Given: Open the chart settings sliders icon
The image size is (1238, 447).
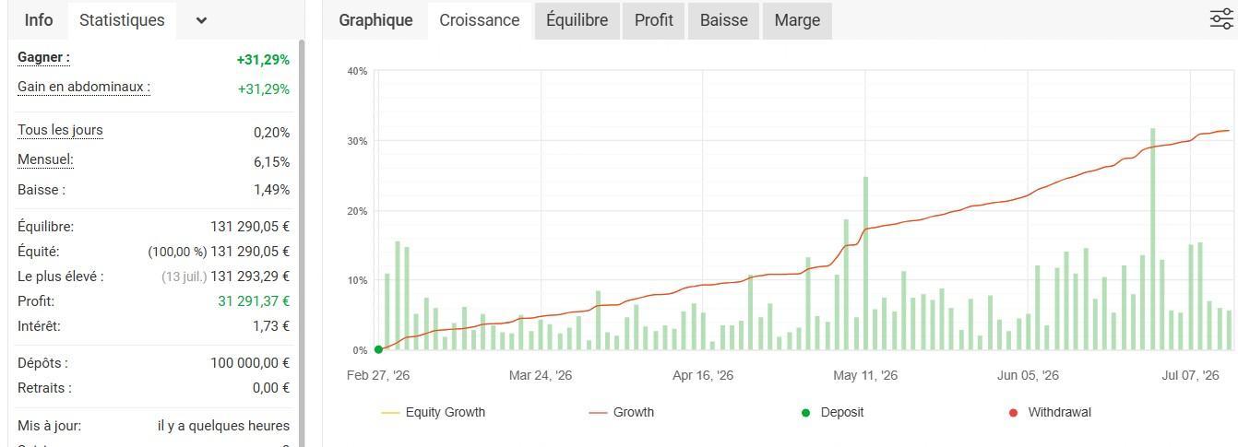Looking at the screenshot, I should [1221, 19].
